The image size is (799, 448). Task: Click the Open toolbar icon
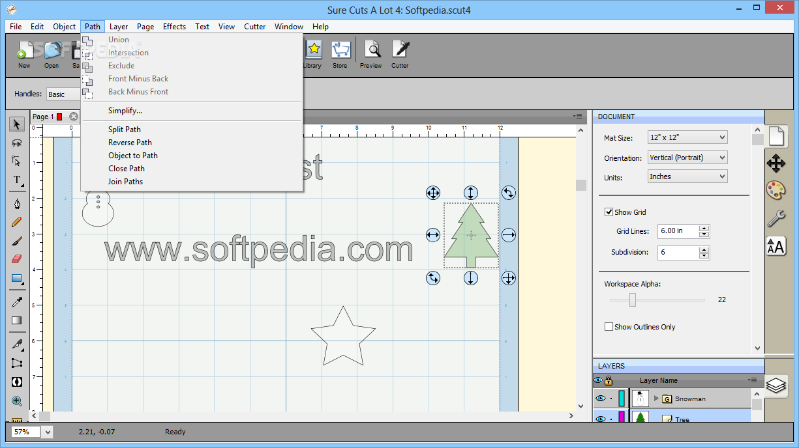click(52, 55)
